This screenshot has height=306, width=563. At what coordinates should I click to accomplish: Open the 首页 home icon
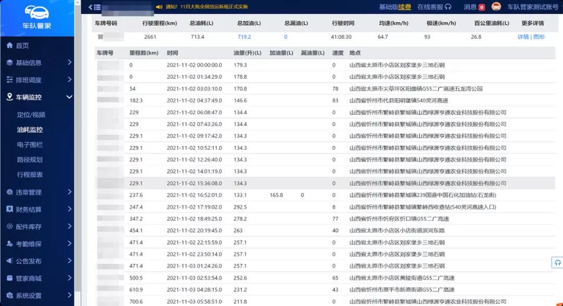(10, 45)
